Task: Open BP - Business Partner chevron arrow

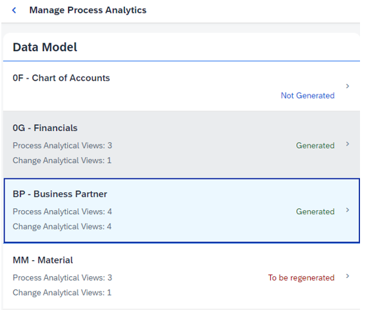Action: tap(347, 210)
